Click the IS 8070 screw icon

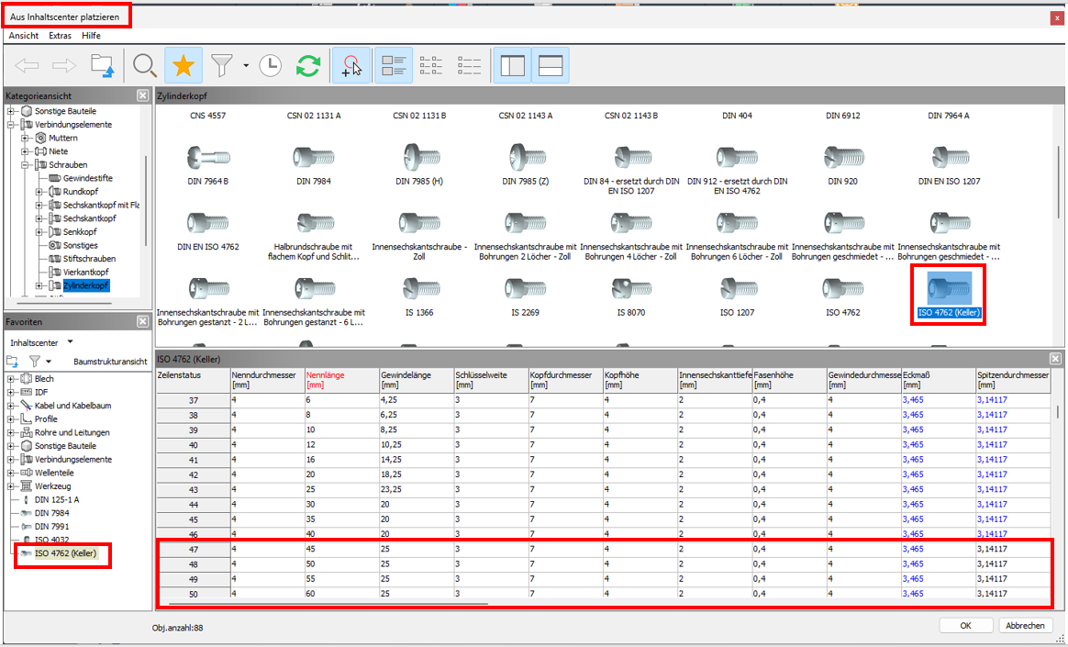(631, 287)
